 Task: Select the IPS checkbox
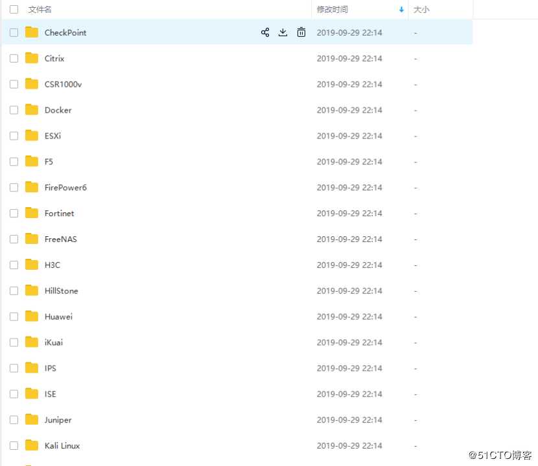pos(14,368)
